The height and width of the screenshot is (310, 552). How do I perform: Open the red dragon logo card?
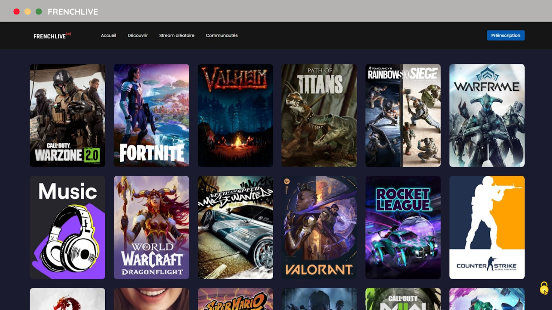[x=68, y=299]
